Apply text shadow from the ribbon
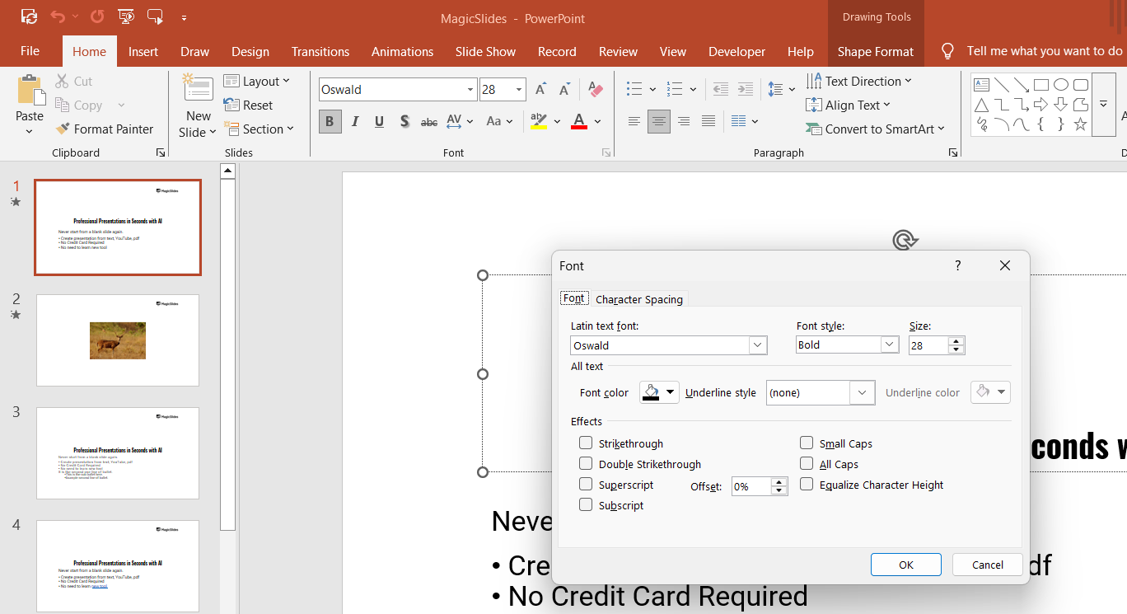This screenshot has width=1127, height=614. 404,121
